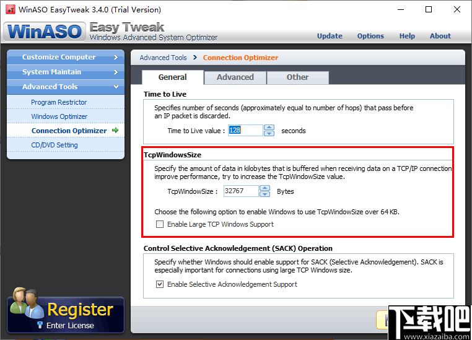Viewport: 472px width, 340px height.
Task: Click the Enable Large TCP Windows Support label
Action: click(x=221, y=224)
